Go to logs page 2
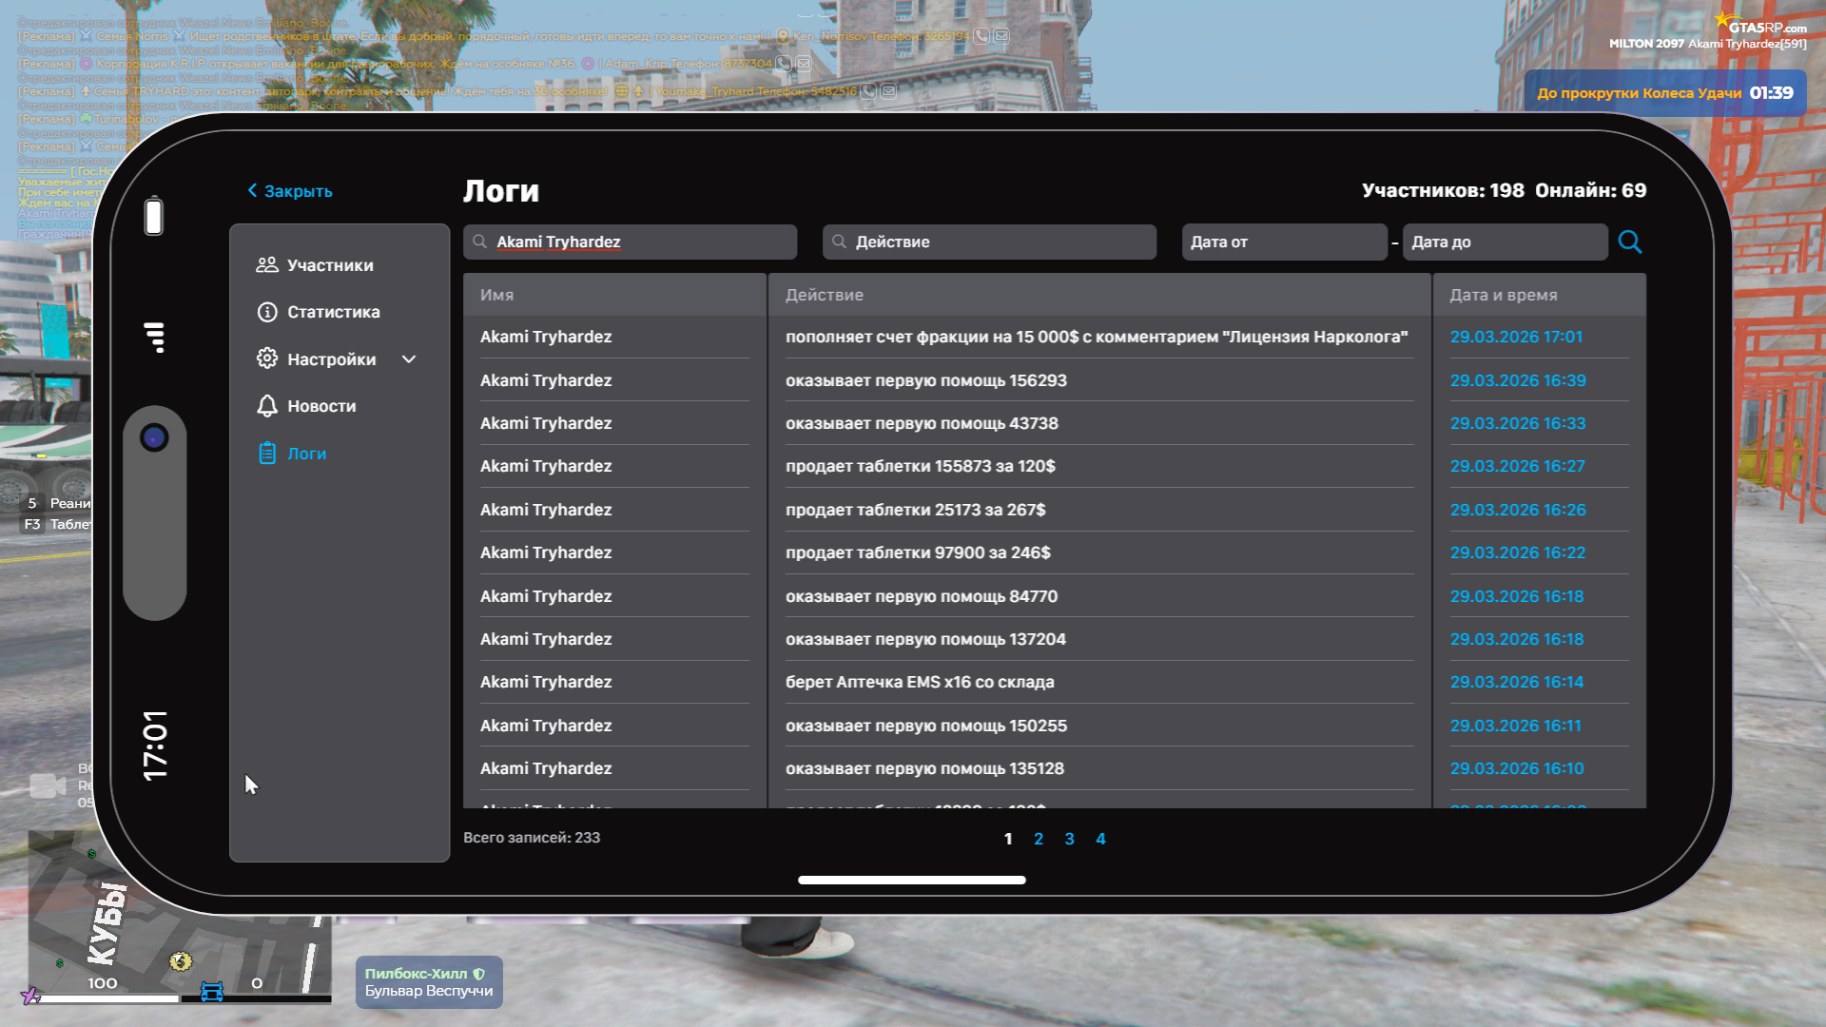This screenshot has height=1027, width=1826. tap(1039, 839)
